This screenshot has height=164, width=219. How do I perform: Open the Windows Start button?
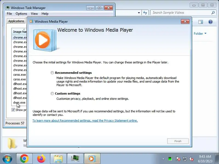7,159
